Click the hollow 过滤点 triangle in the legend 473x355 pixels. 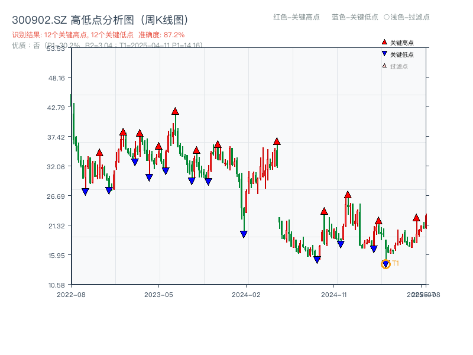tap(384, 66)
